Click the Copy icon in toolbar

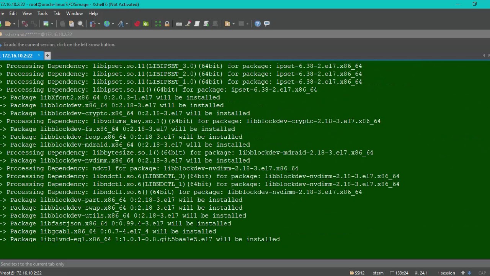point(62,24)
